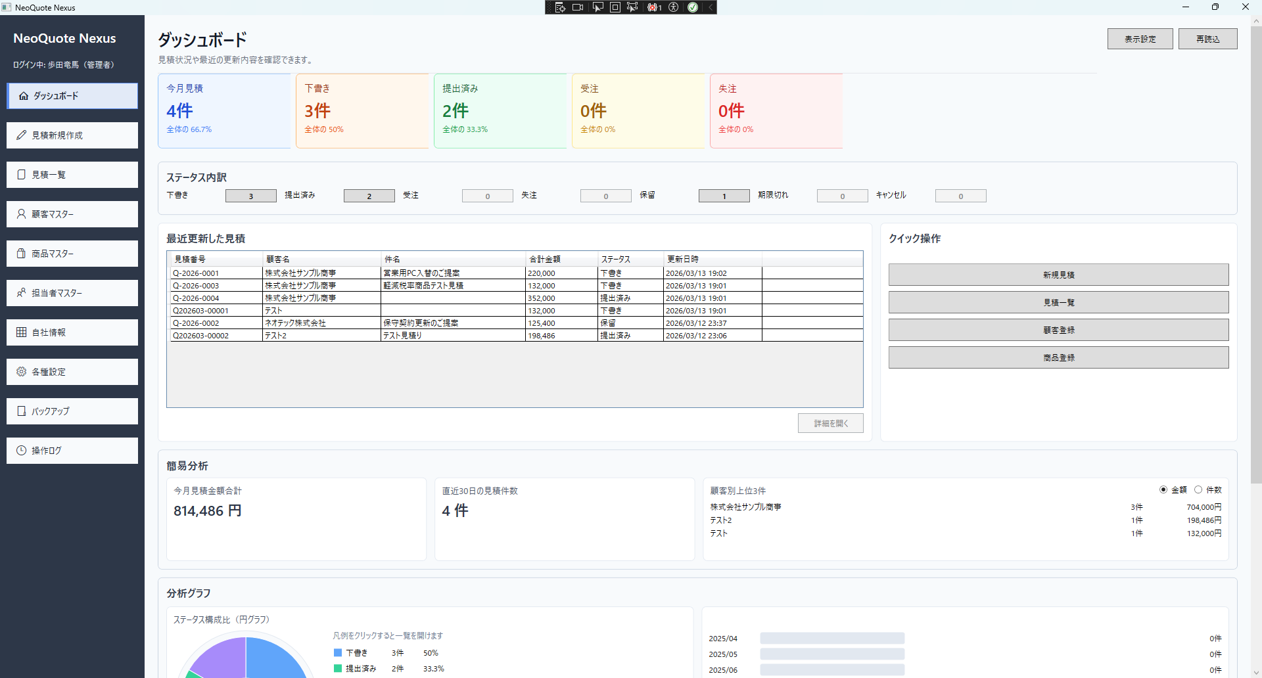Click the purple pie chart slice

coord(223,659)
